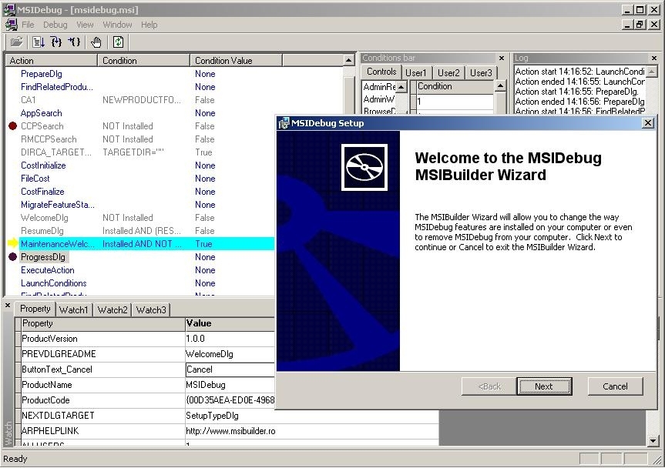
Task: Click the Condition Value column header
Action: point(236,61)
